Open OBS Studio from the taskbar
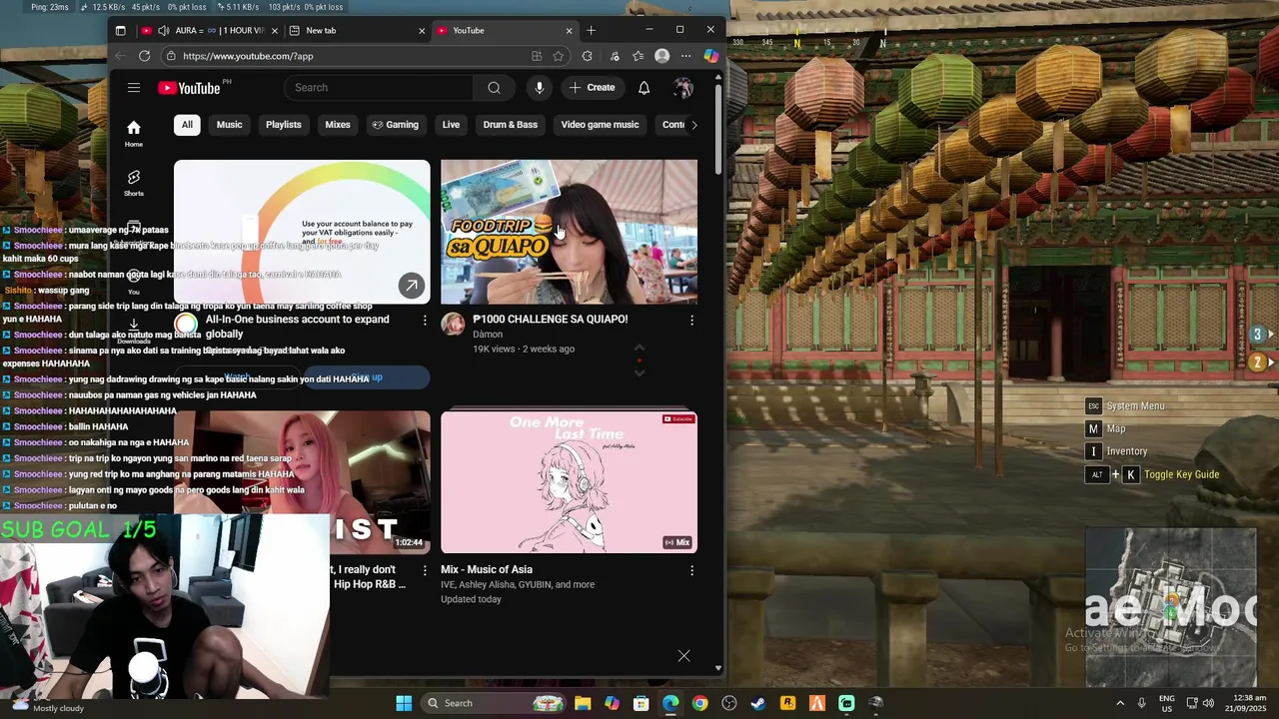1279x719 pixels. tap(729, 703)
